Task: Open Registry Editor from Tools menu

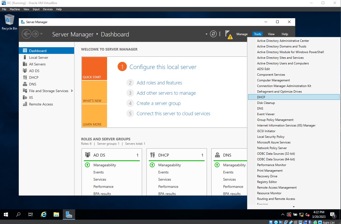Action: pos(294,182)
